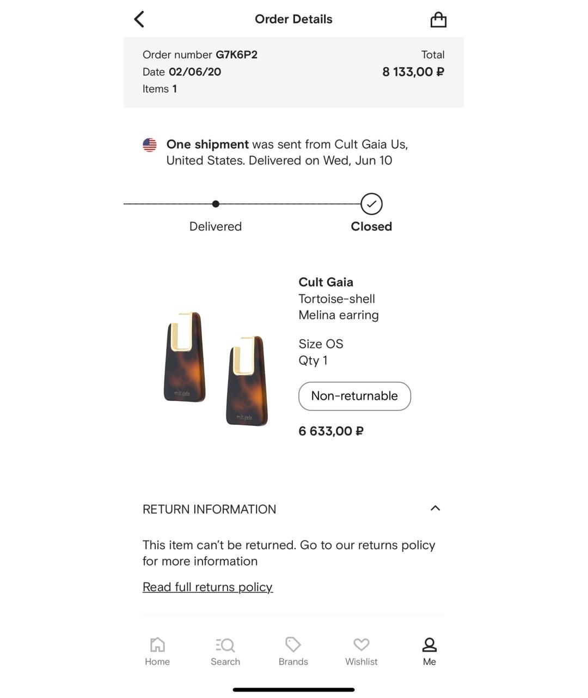Select the Cult Gaia brand name
This screenshot has width=588, height=698.
(x=326, y=282)
